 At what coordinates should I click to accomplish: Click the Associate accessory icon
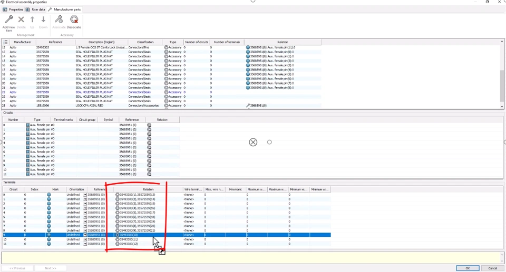(x=59, y=19)
